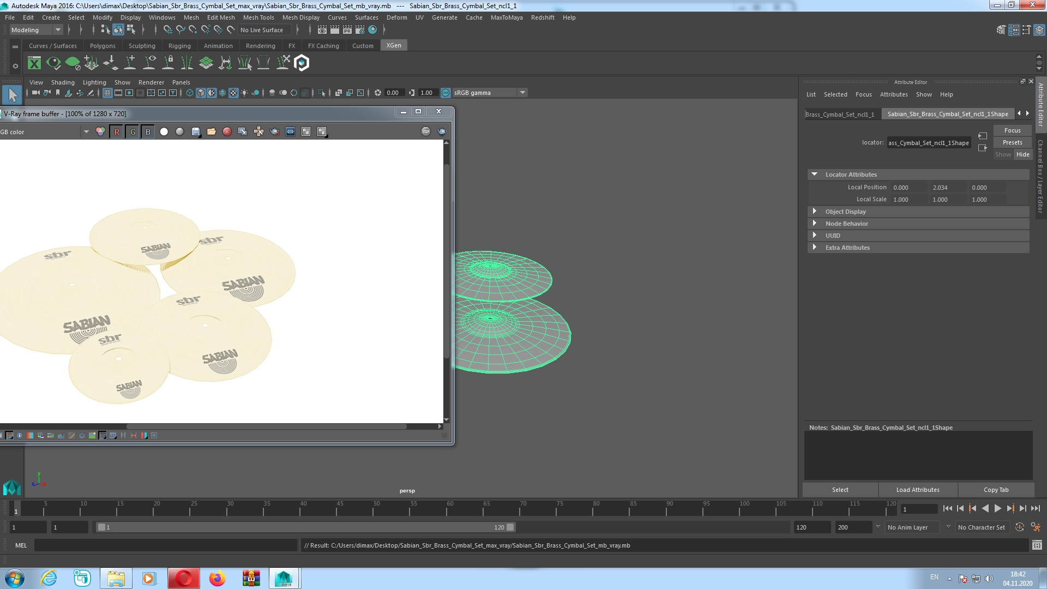Toggle textured display in panel toolbar
Screen dimensions: 1047x589
point(233,93)
